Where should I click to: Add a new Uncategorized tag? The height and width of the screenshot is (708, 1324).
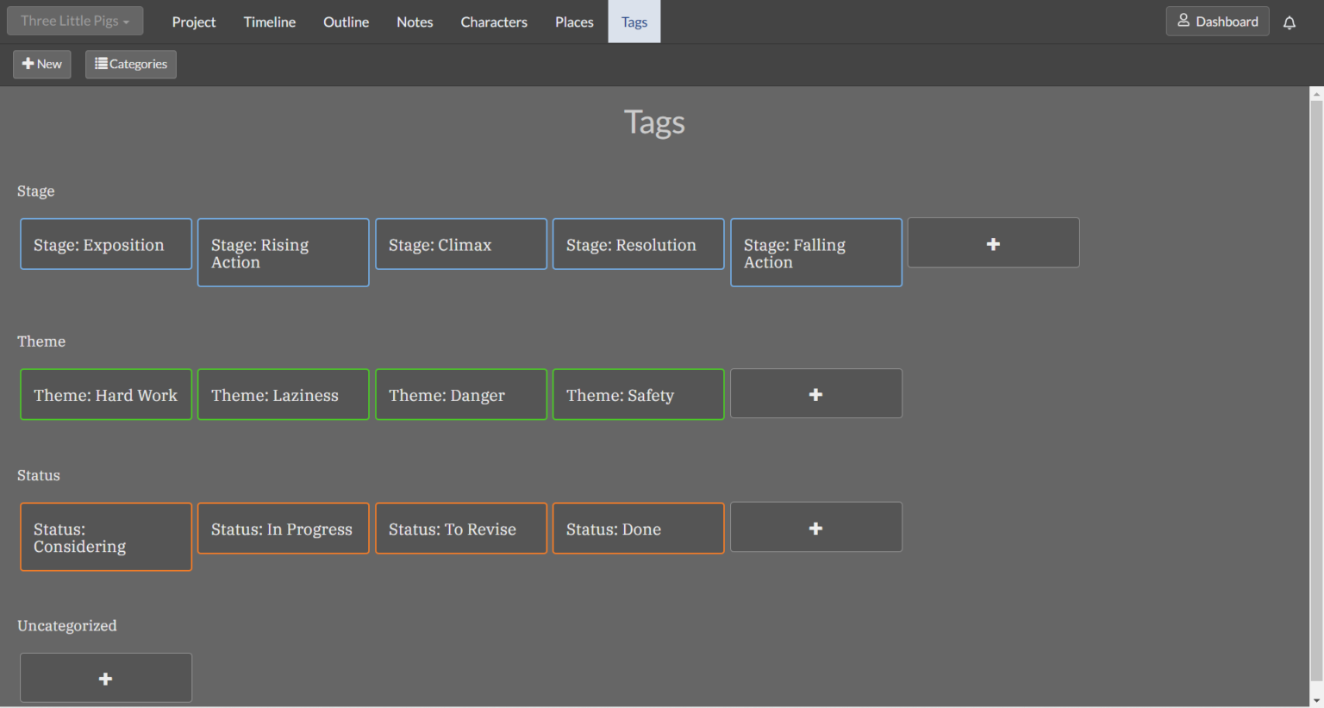pos(106,679)
